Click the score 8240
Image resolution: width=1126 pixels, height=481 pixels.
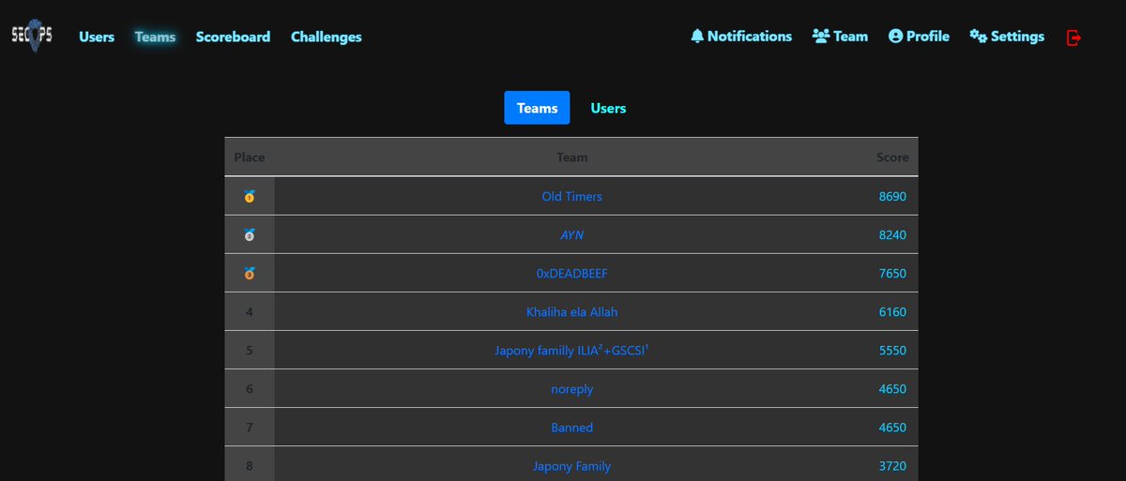[x=892, y=235]
